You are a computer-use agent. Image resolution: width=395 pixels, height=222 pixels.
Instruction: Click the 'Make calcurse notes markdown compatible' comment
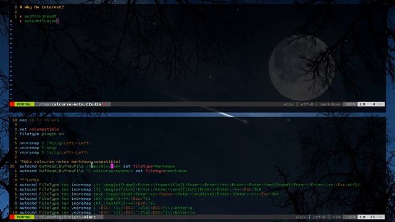70,162
